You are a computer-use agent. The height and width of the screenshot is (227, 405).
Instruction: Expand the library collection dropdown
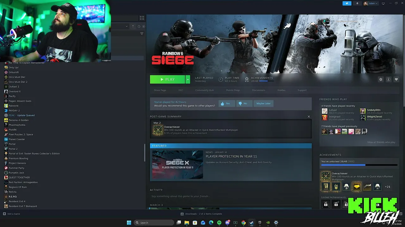click(x=127, y=26)
